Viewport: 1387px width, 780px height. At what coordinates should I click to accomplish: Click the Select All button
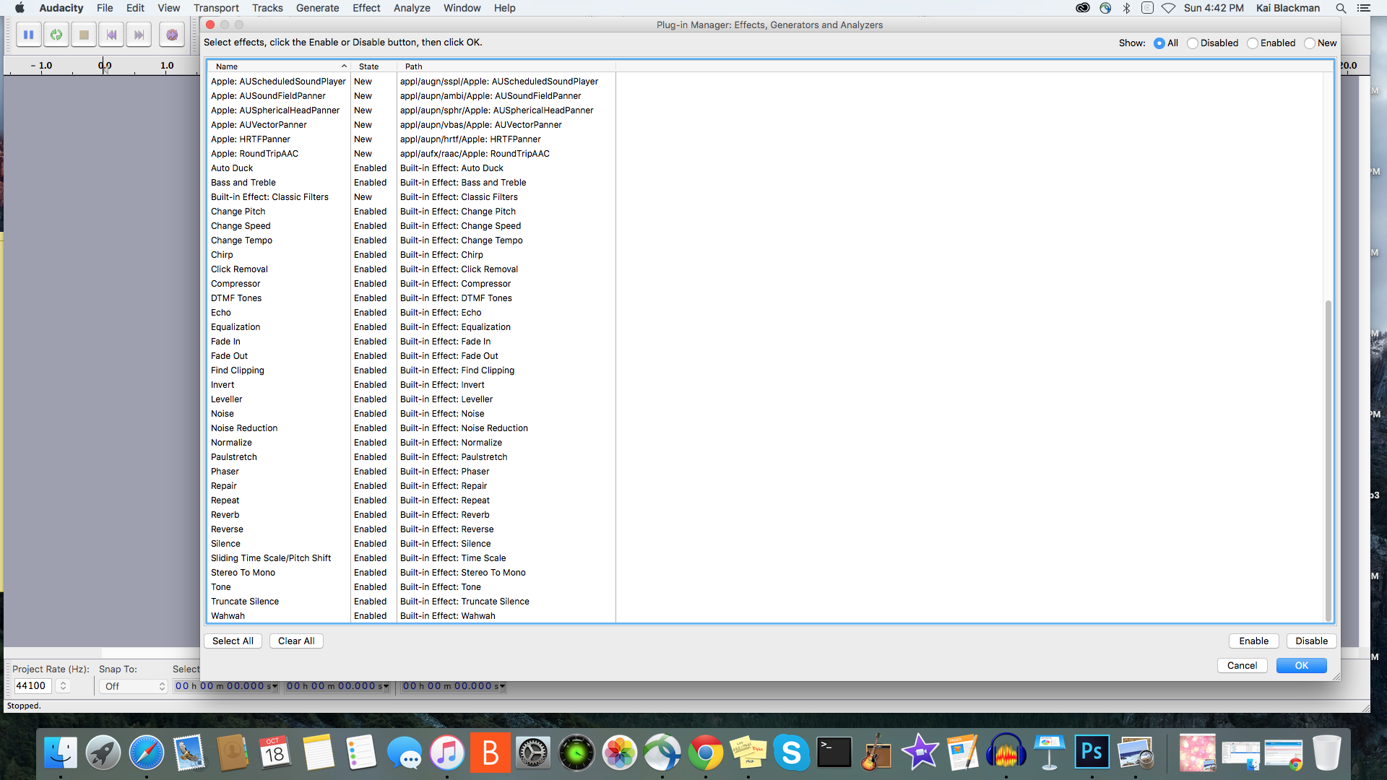pyautogui.click(x=233, y=641)
